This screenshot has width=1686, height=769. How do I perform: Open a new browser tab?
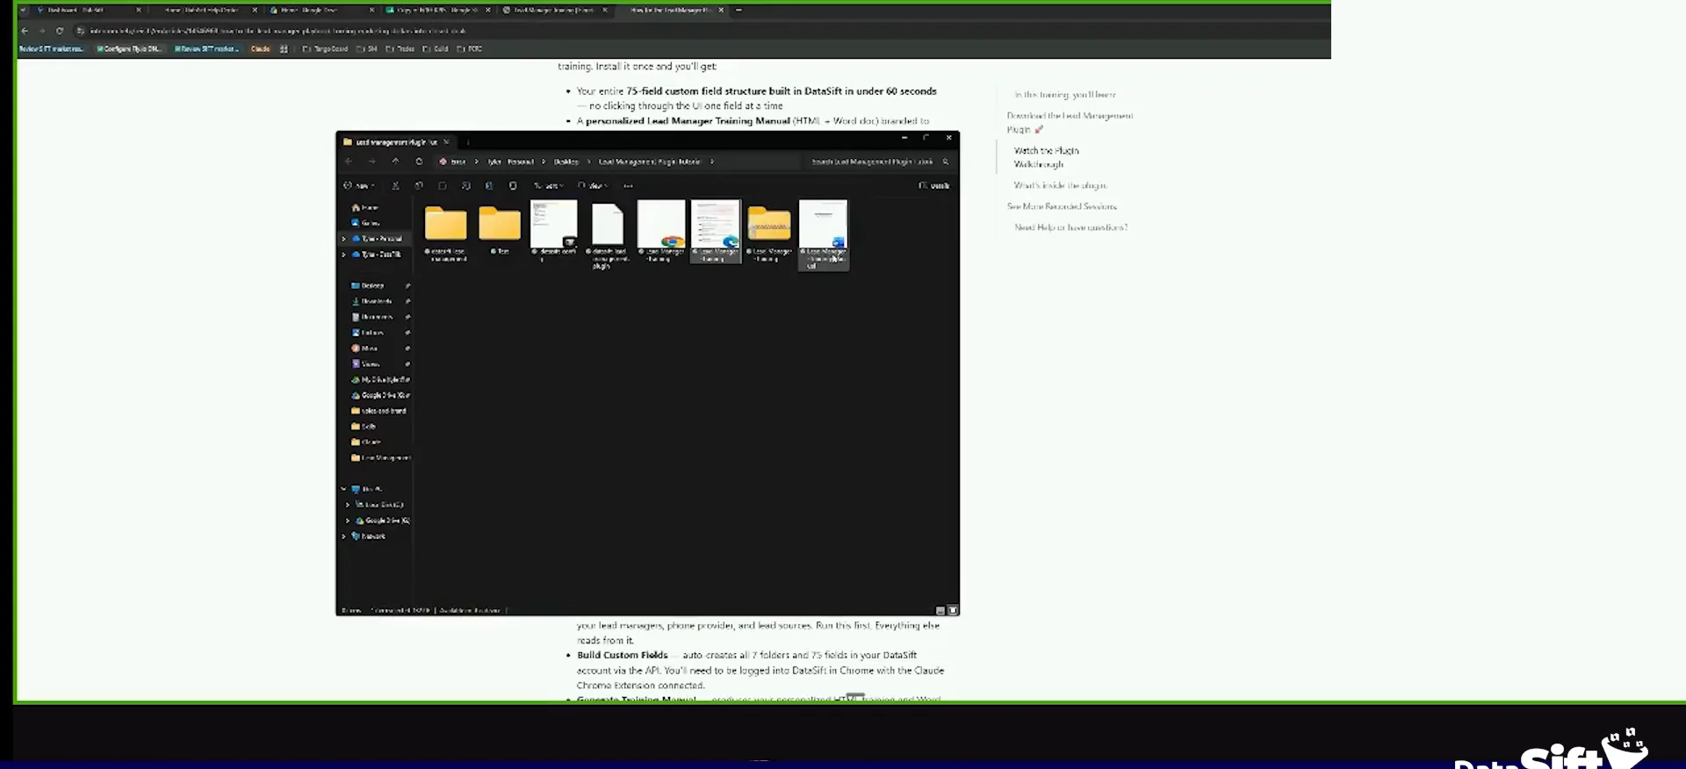(x=739, y=11)
